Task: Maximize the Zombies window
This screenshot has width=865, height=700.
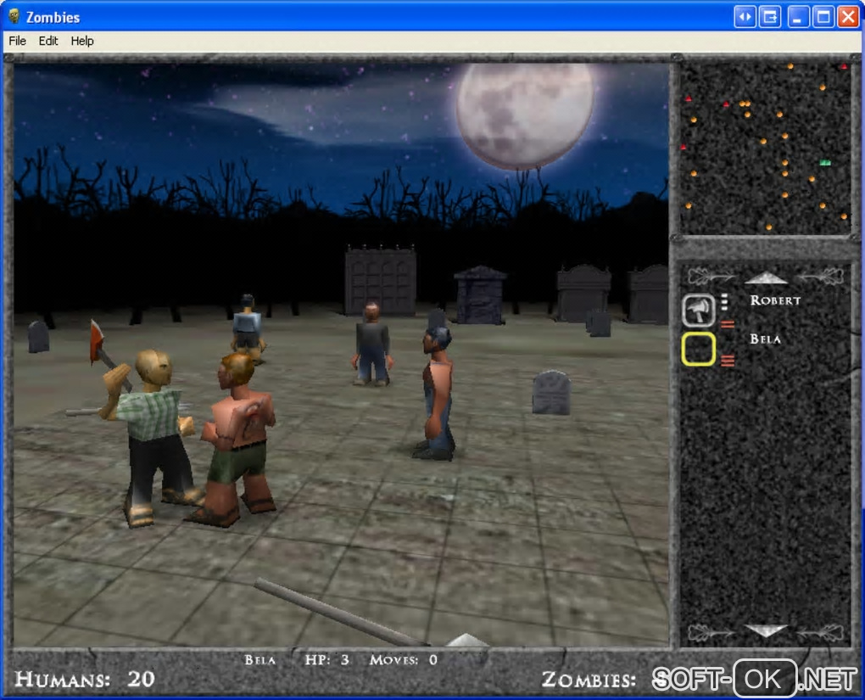Action: click(x=823, y=17)
